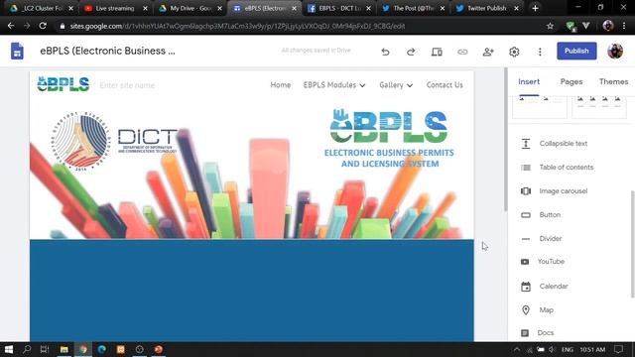This screenshot has height=357, width=635.
Task: Redo the last action
Action: tap(411, 52)
